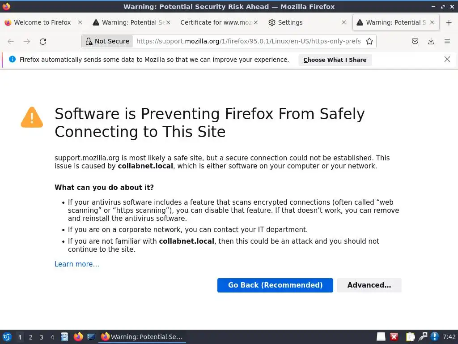
Task: Click the URL address bar field
Action: 248,41
